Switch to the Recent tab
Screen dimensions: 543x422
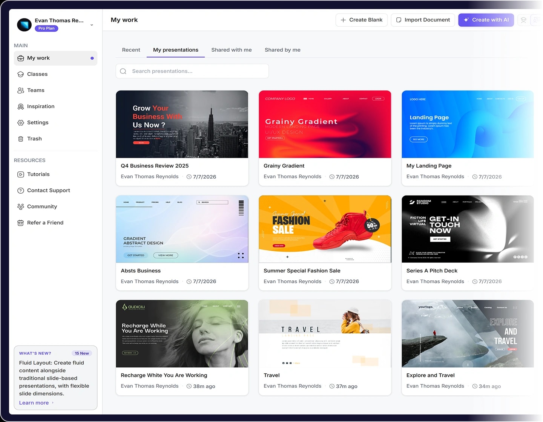(131, 50)
